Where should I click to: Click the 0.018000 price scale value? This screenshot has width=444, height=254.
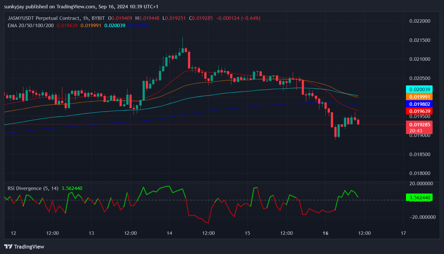[x=420, y=173]
